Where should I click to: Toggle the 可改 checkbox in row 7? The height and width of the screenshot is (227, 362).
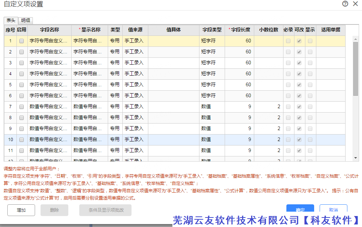(299, 107)
